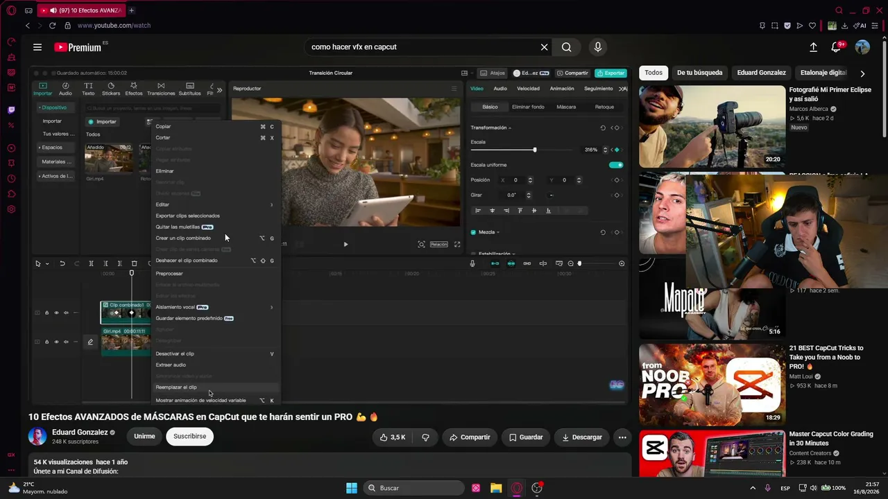Image resolution: width=888 pixels, height=499 pixels.
Task: Dislike the video
Action: point(425,437)
